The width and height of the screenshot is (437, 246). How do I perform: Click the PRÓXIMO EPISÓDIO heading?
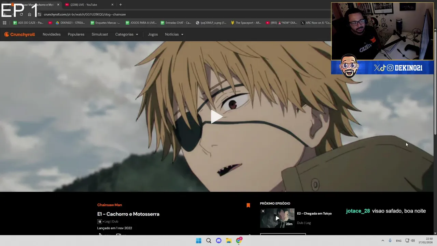pyautogui.click(x=275, y=203)
